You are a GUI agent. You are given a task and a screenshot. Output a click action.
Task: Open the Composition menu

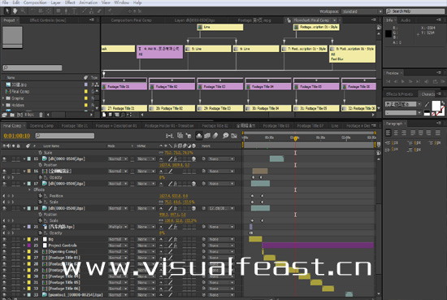(35, 2)
